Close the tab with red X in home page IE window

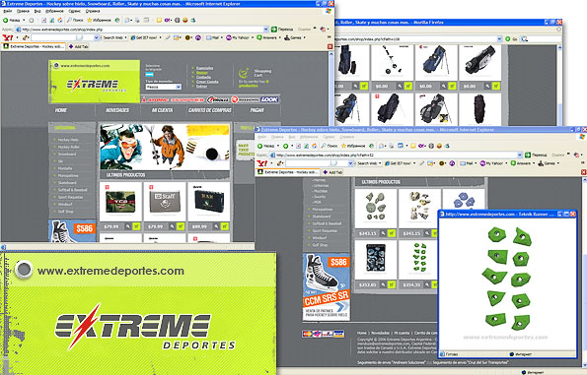pos(330,46)
